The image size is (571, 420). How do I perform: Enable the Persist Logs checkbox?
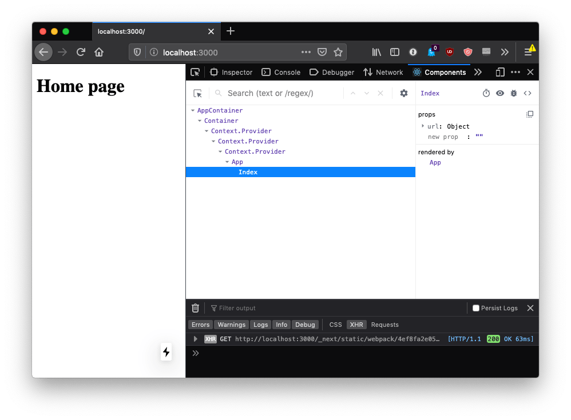475,308
